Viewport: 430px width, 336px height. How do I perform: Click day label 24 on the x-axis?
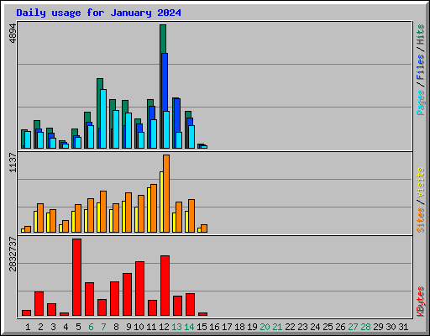(x=315, y=327)
